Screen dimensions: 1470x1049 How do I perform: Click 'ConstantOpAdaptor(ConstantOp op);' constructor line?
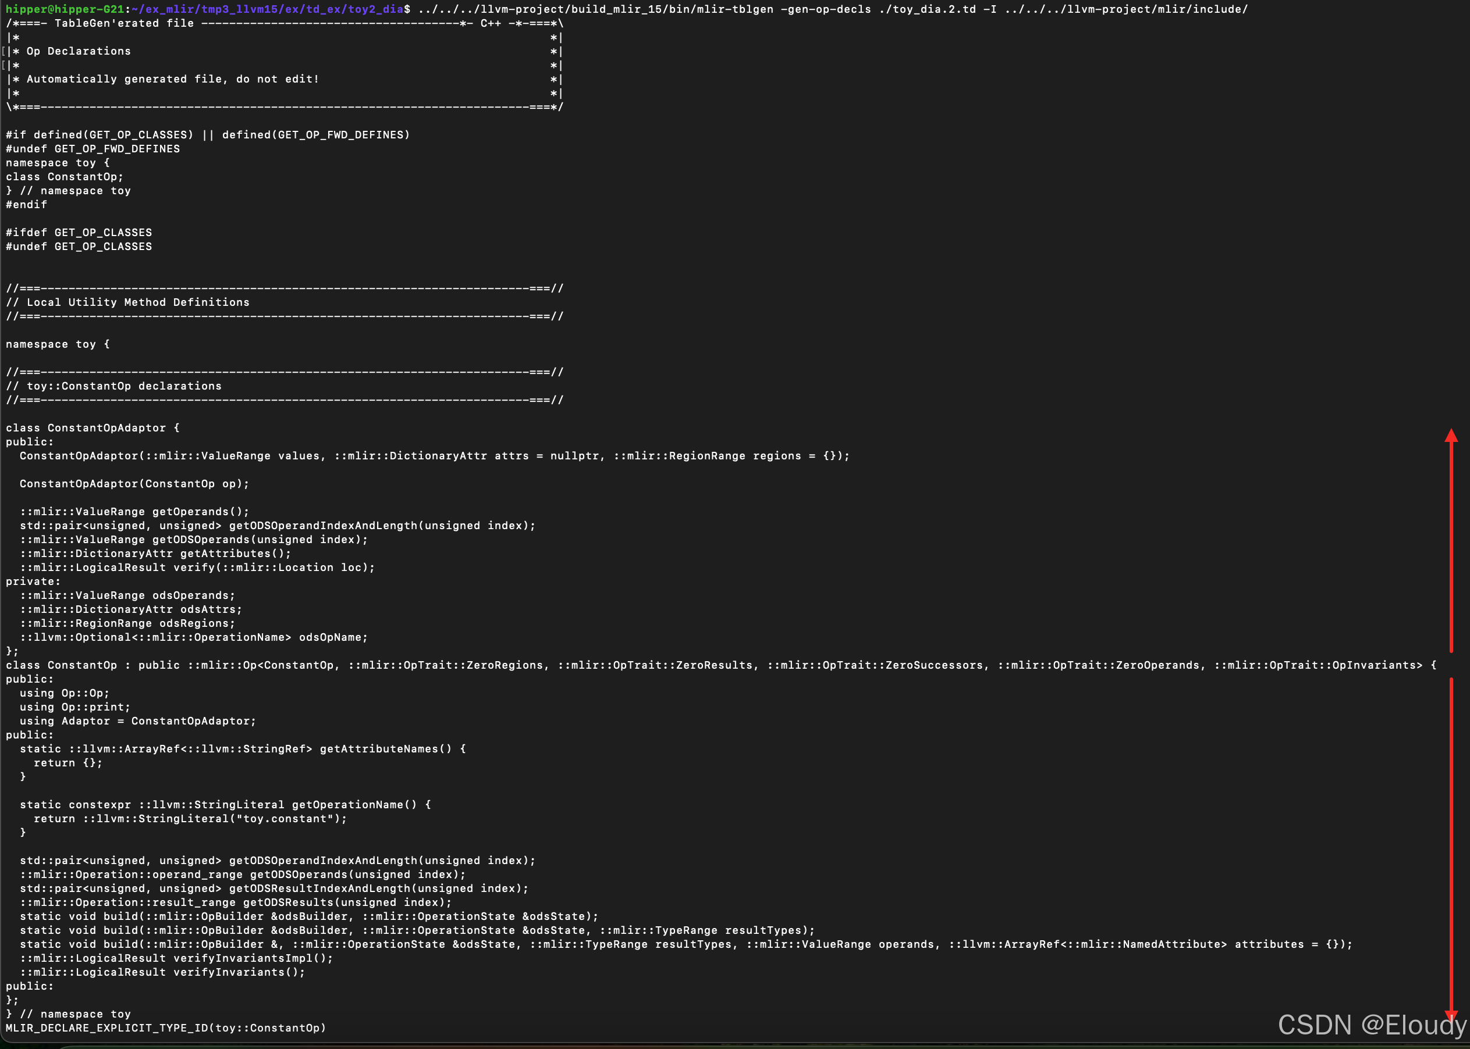134,484
